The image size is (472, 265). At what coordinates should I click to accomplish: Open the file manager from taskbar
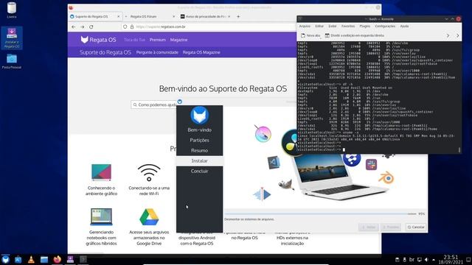coord(44,260)
